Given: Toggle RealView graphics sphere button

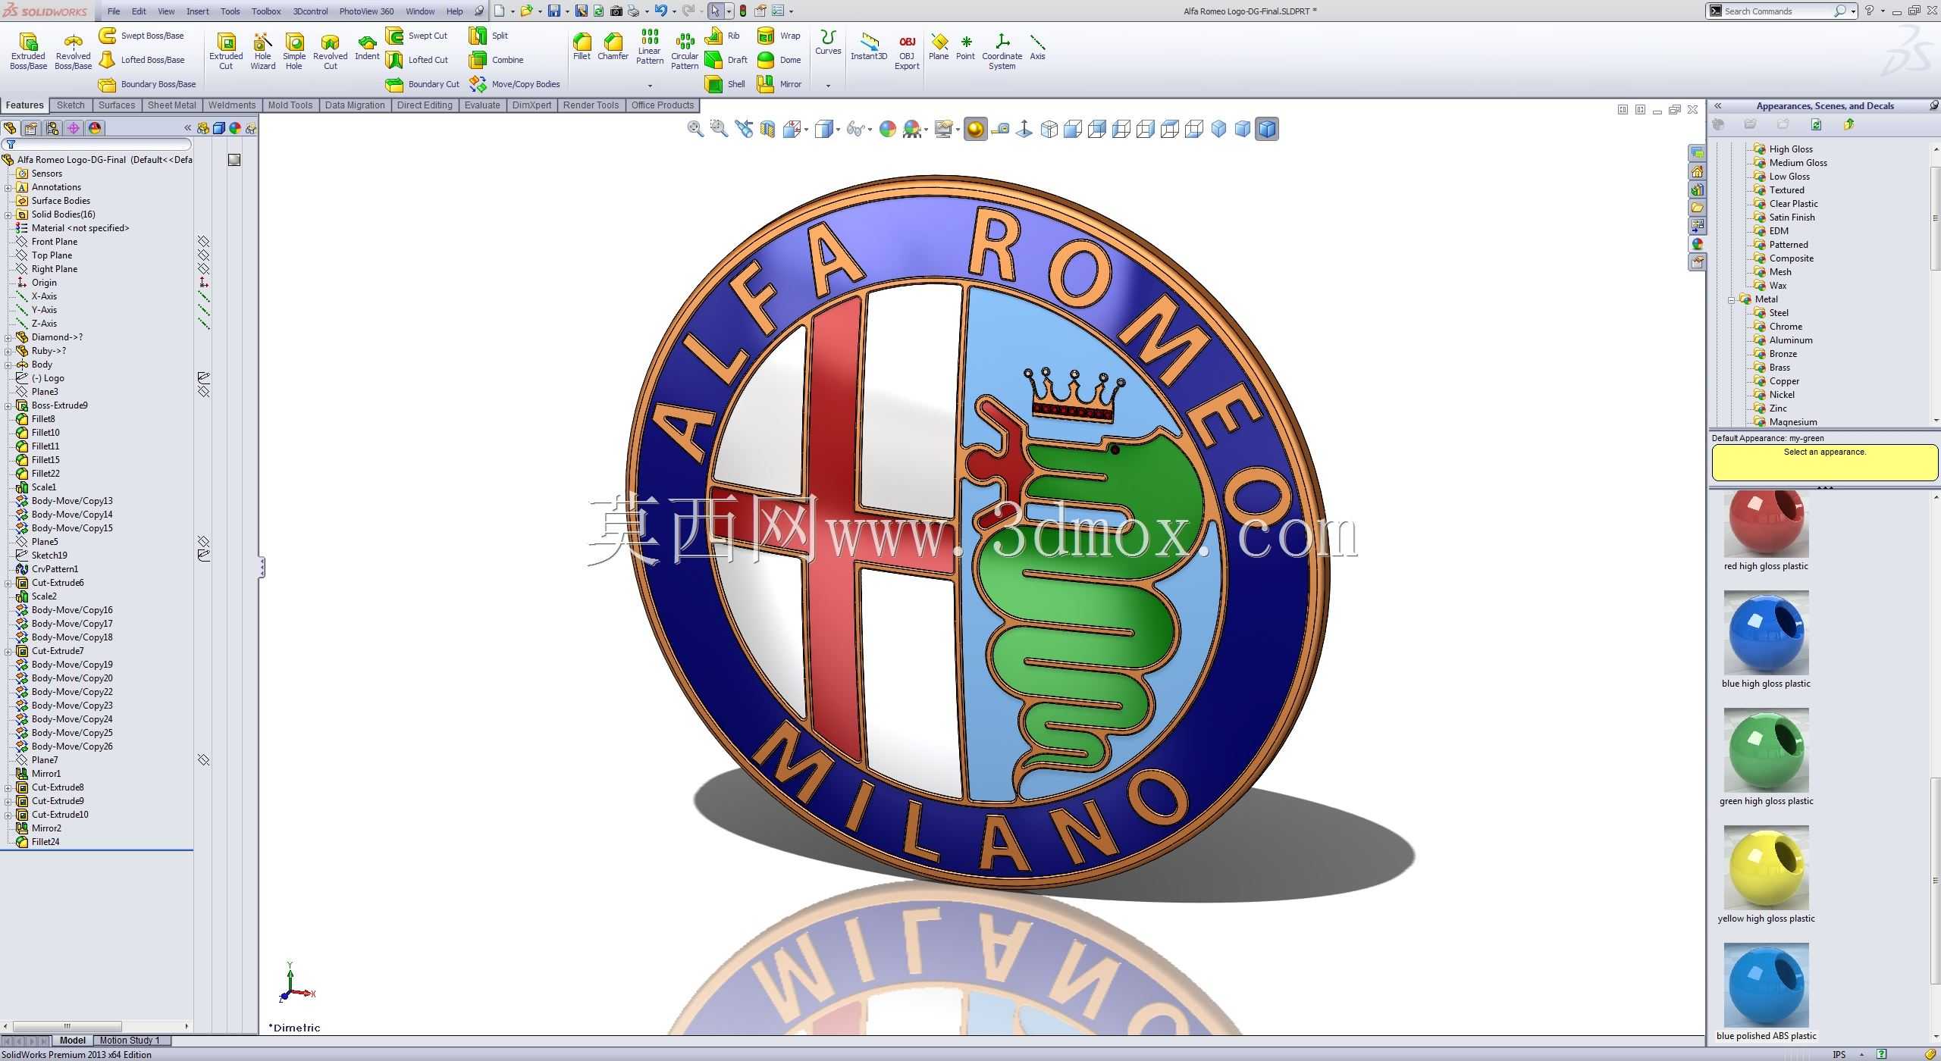Looking at the screenshot, I should 975,129.
